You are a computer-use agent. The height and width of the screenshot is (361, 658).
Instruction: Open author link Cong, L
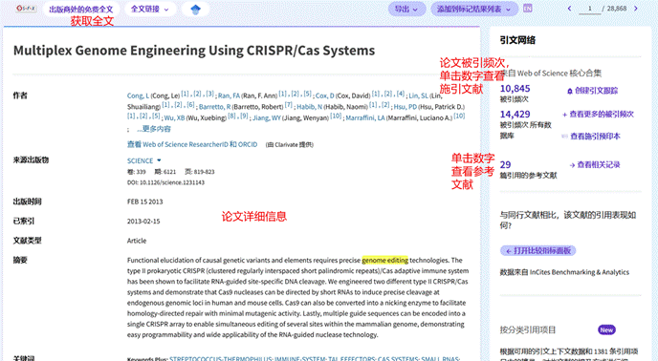click(138, 96)
